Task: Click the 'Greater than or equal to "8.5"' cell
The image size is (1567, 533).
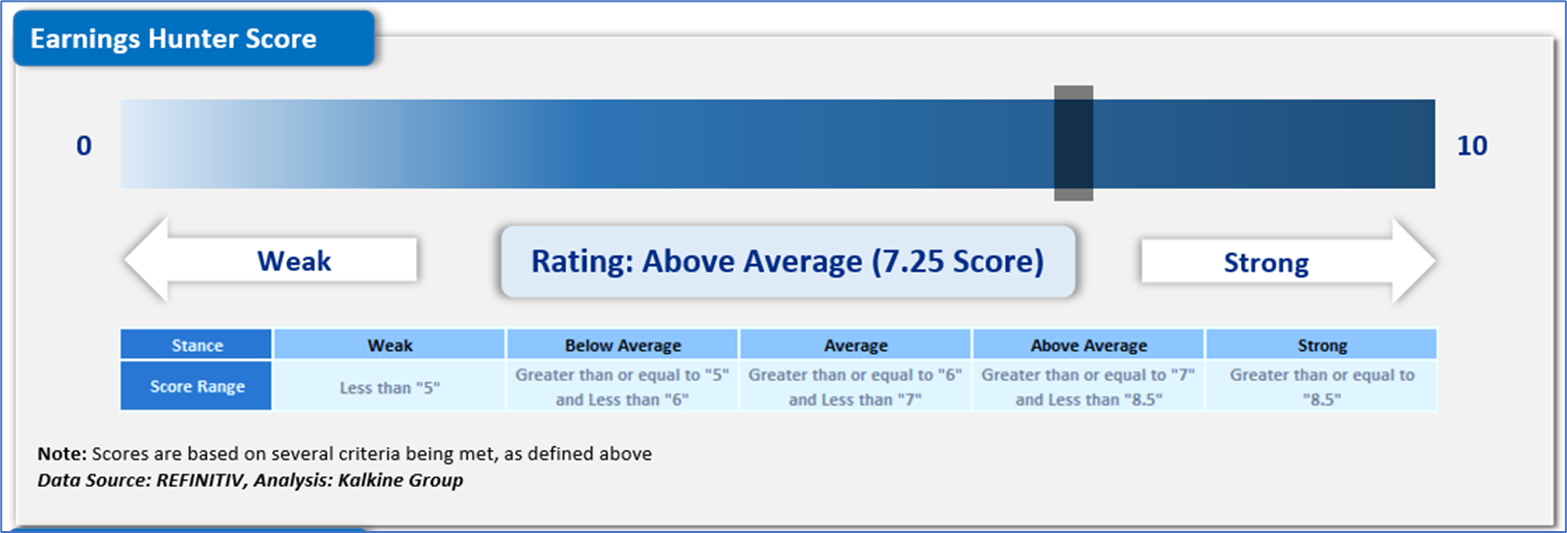Action: pyautogui.click(x=1322, y=386)
